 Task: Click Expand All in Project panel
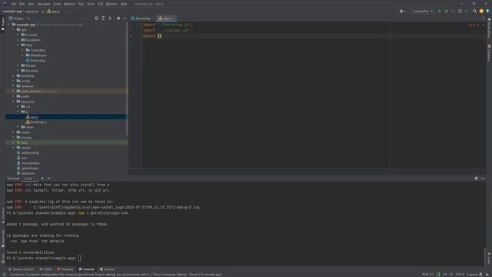point(103,18)
